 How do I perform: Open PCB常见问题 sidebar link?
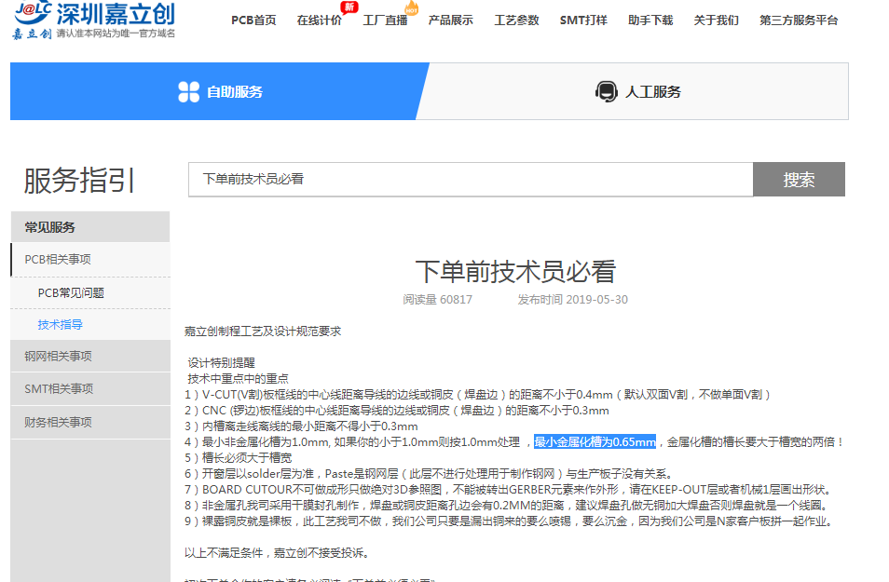tap(71, 292)
